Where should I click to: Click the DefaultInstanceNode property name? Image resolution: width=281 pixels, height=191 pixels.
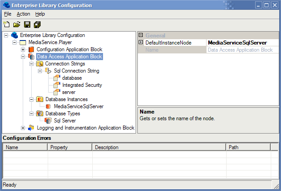(168, 43)
